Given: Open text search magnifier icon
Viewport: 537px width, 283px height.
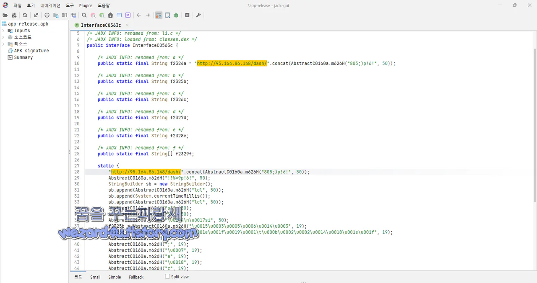Looking at the screenshot, I should [x=84, y=15].
